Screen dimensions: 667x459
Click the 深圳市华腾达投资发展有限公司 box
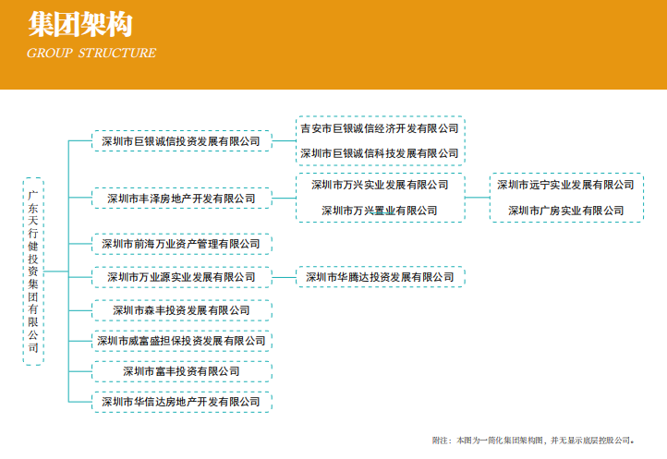(x=380, y=277)
